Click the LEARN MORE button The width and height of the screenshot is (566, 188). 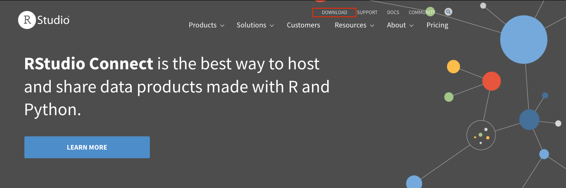click(87, 147)
